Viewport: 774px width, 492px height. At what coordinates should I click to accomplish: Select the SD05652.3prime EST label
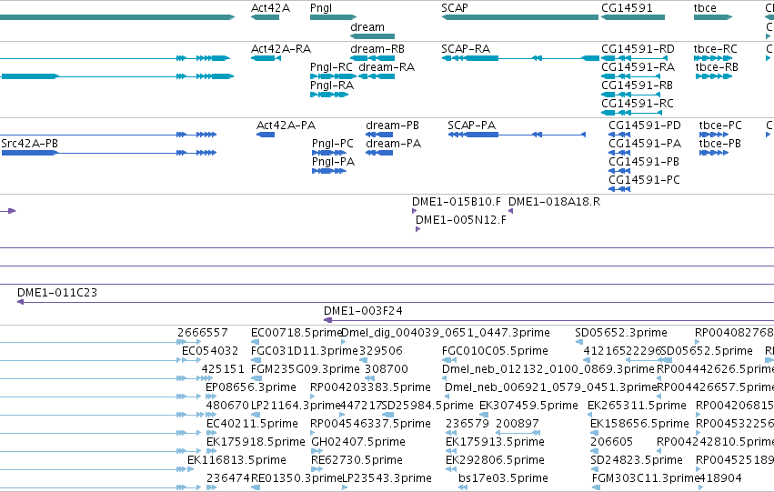(621, 333)
